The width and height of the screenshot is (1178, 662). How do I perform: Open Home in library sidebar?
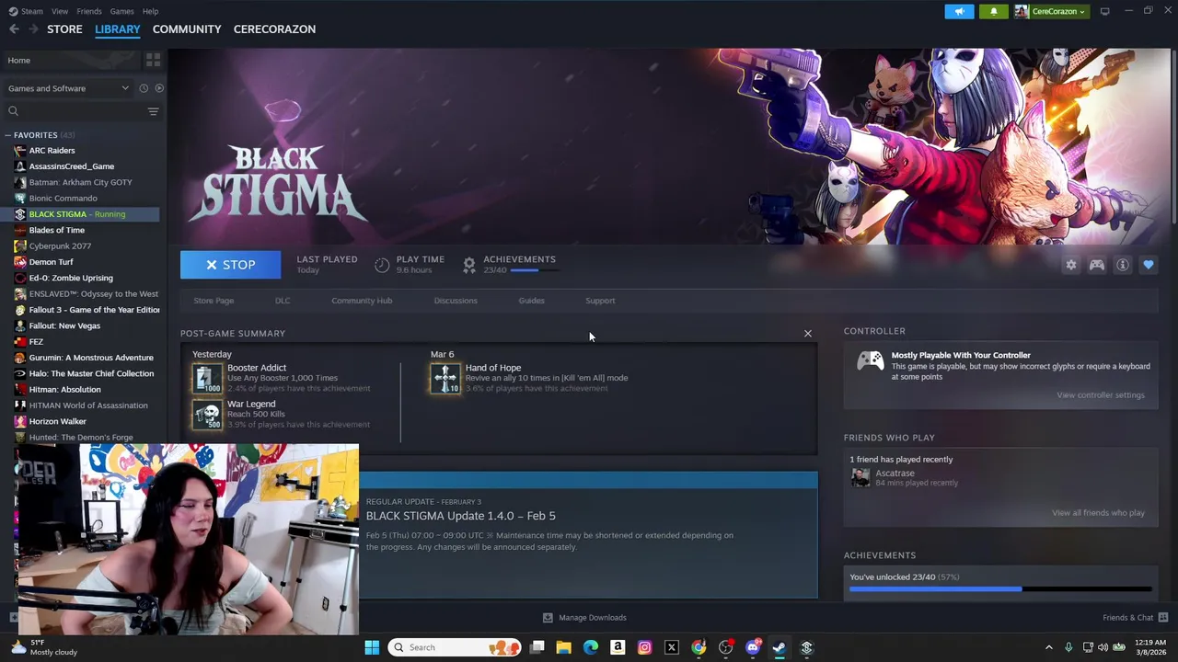[72, 61]
